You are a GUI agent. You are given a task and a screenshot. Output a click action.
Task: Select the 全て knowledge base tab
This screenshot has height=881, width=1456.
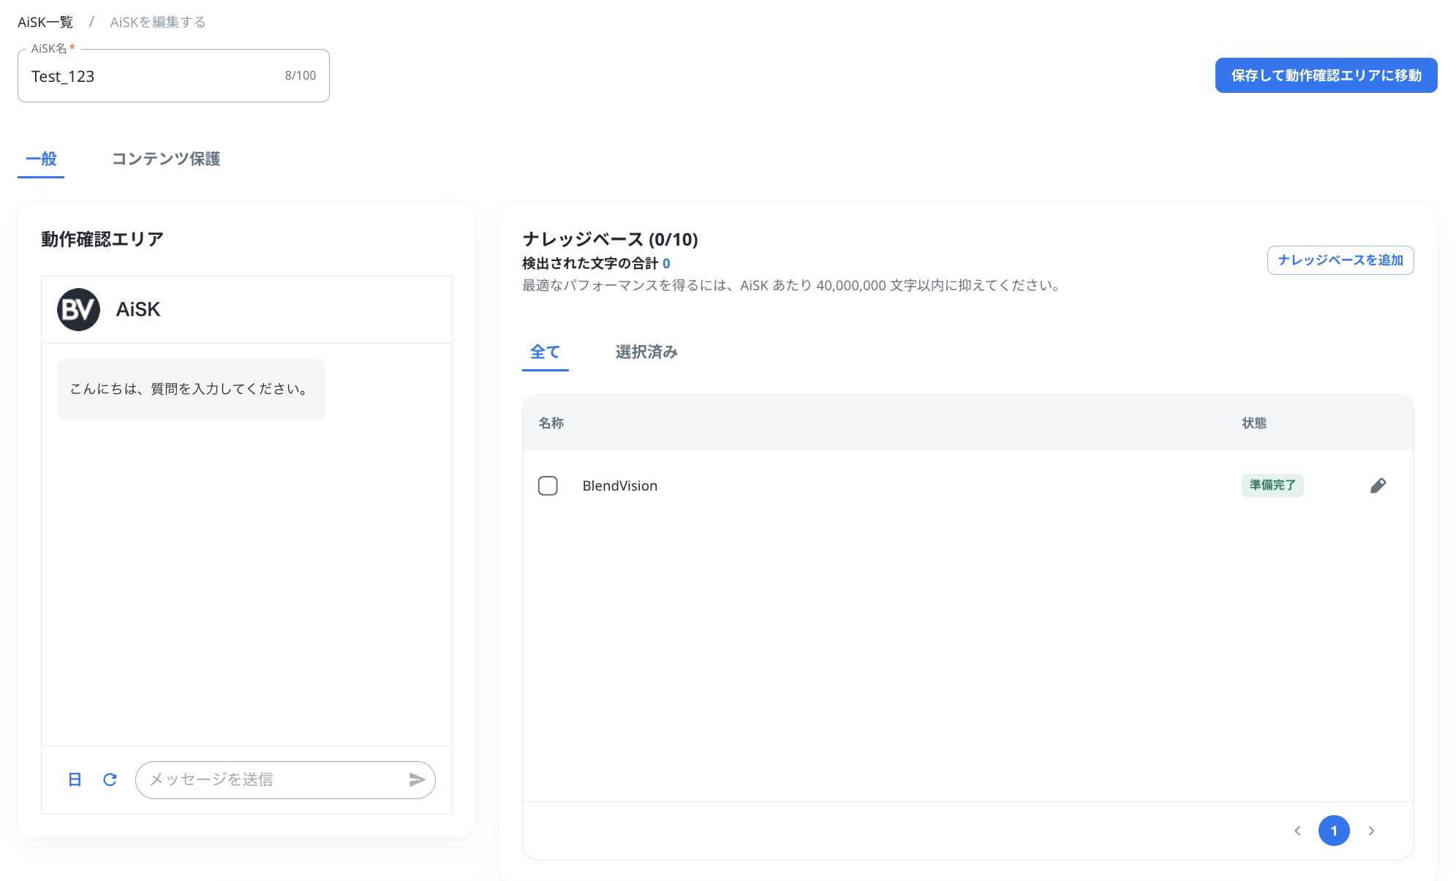545,352
